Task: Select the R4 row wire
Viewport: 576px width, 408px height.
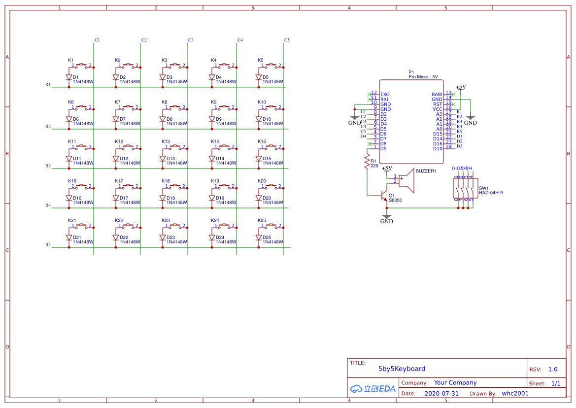Action: point(169,208)
